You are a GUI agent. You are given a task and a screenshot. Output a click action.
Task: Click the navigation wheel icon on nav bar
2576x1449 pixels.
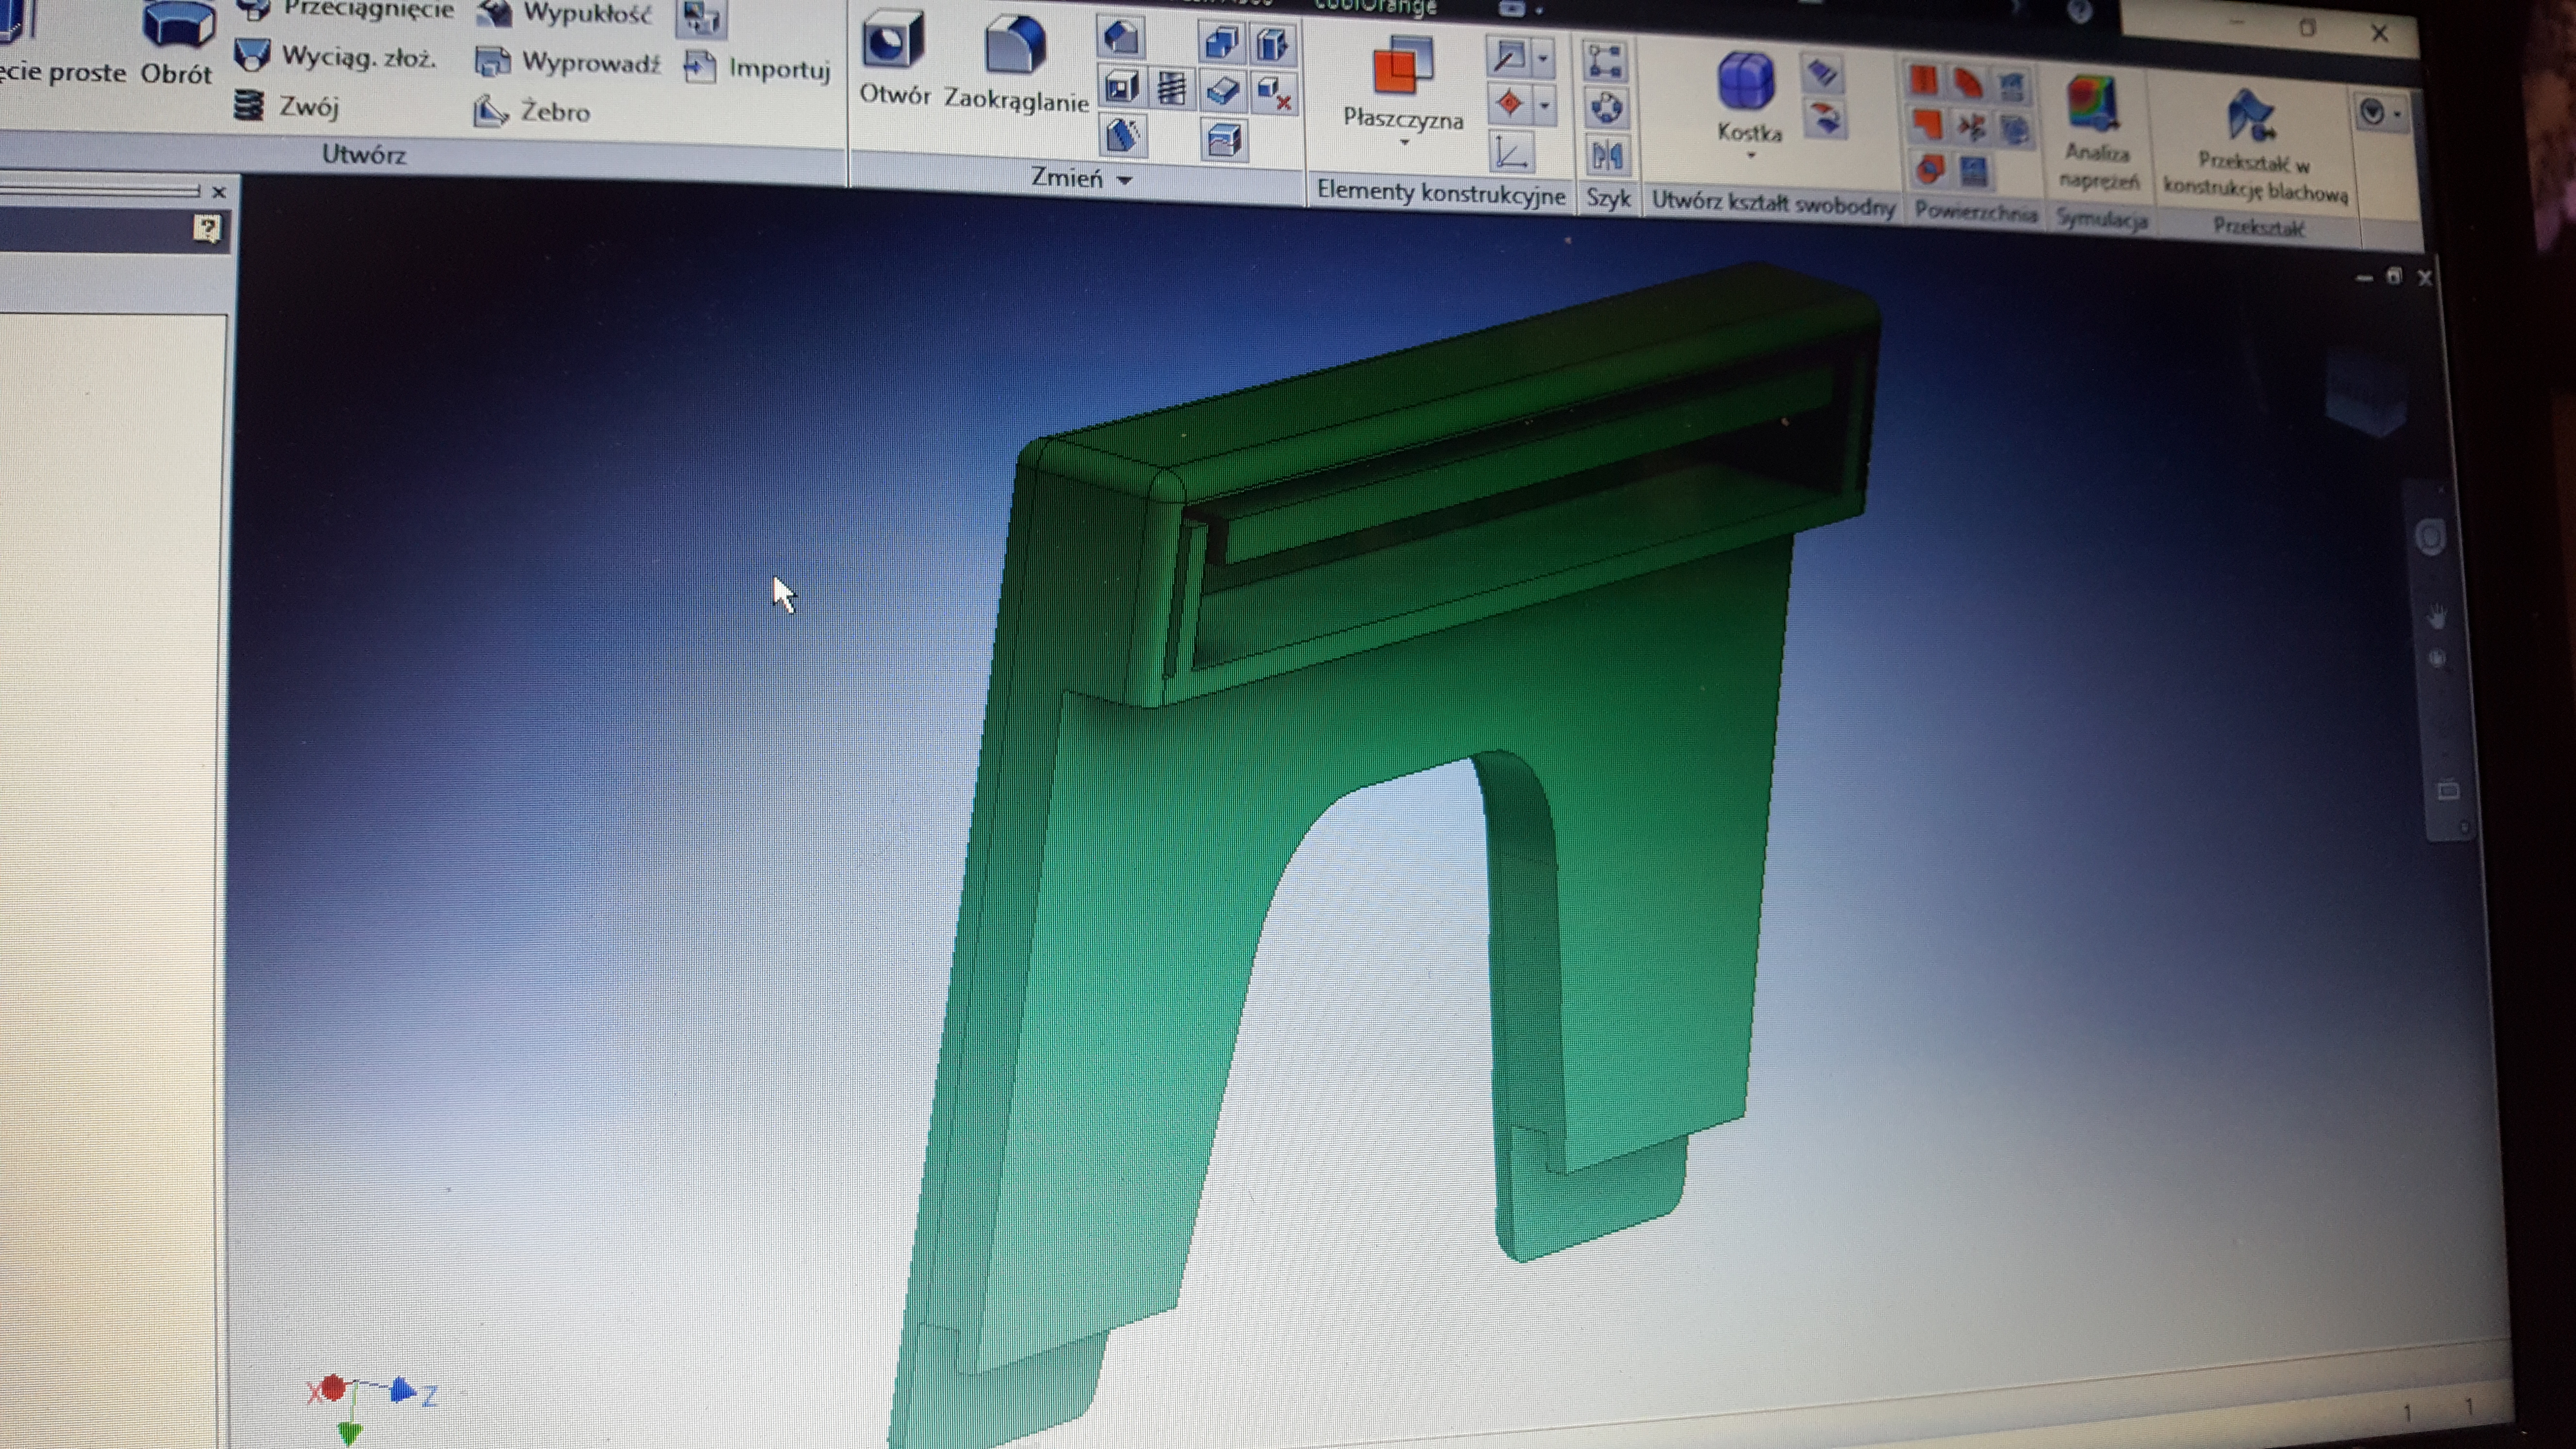(x=2431, y=538)
